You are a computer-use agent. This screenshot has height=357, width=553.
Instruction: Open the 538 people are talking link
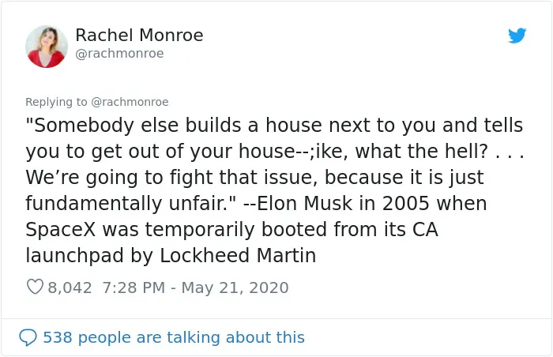click(174, 337)
